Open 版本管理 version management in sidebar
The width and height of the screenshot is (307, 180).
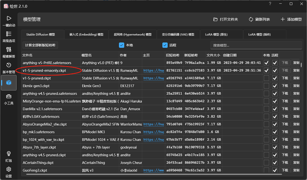(9, 68)
